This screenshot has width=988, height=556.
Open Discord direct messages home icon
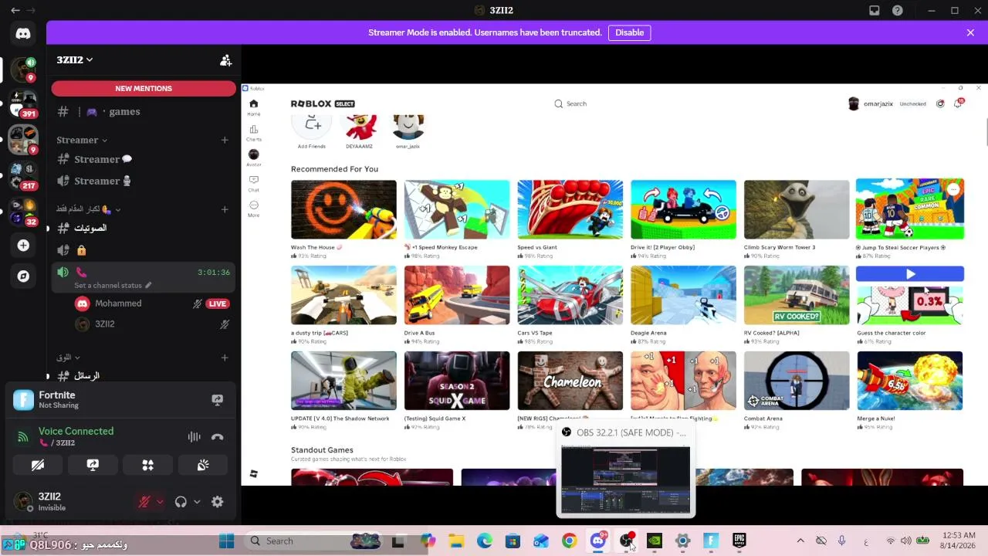tap(23, 33)
